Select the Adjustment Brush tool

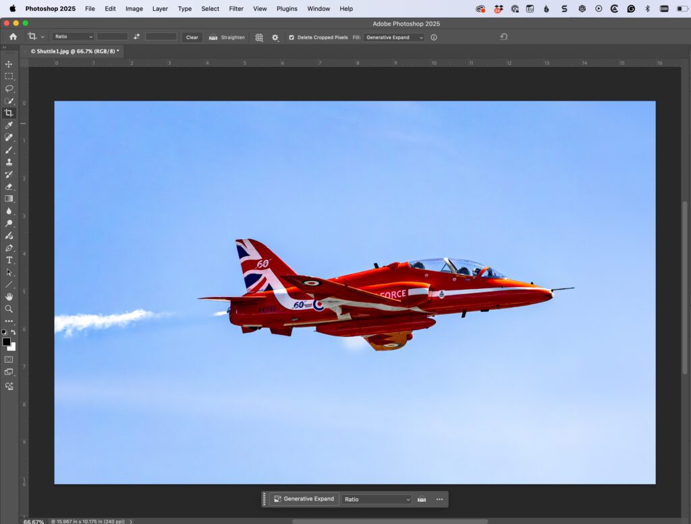point(9,236)
